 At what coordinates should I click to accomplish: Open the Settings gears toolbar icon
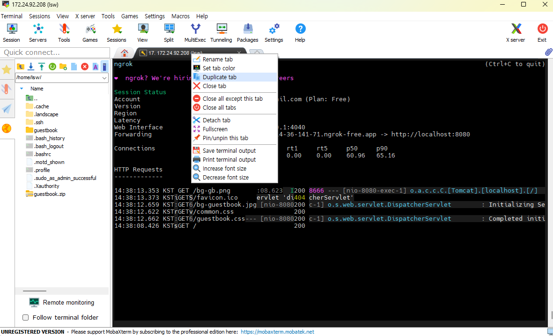(273, 33)
